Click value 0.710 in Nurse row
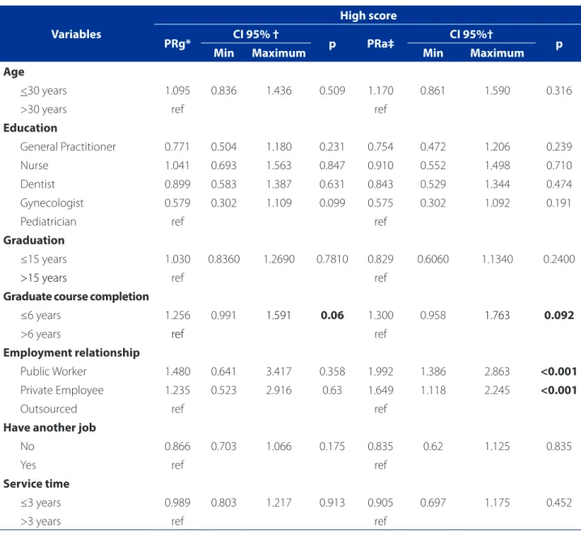 559,166
